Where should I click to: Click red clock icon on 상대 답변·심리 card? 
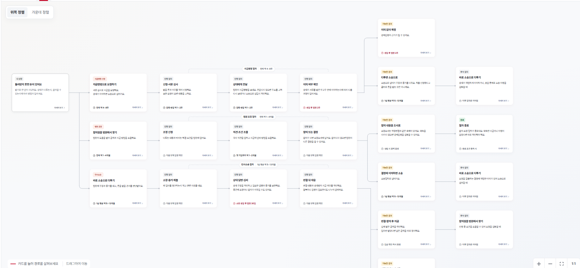point(234,204)
